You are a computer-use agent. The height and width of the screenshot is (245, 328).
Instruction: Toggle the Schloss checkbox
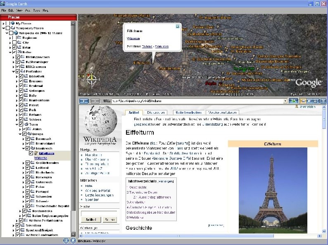[x=21, y=119]
